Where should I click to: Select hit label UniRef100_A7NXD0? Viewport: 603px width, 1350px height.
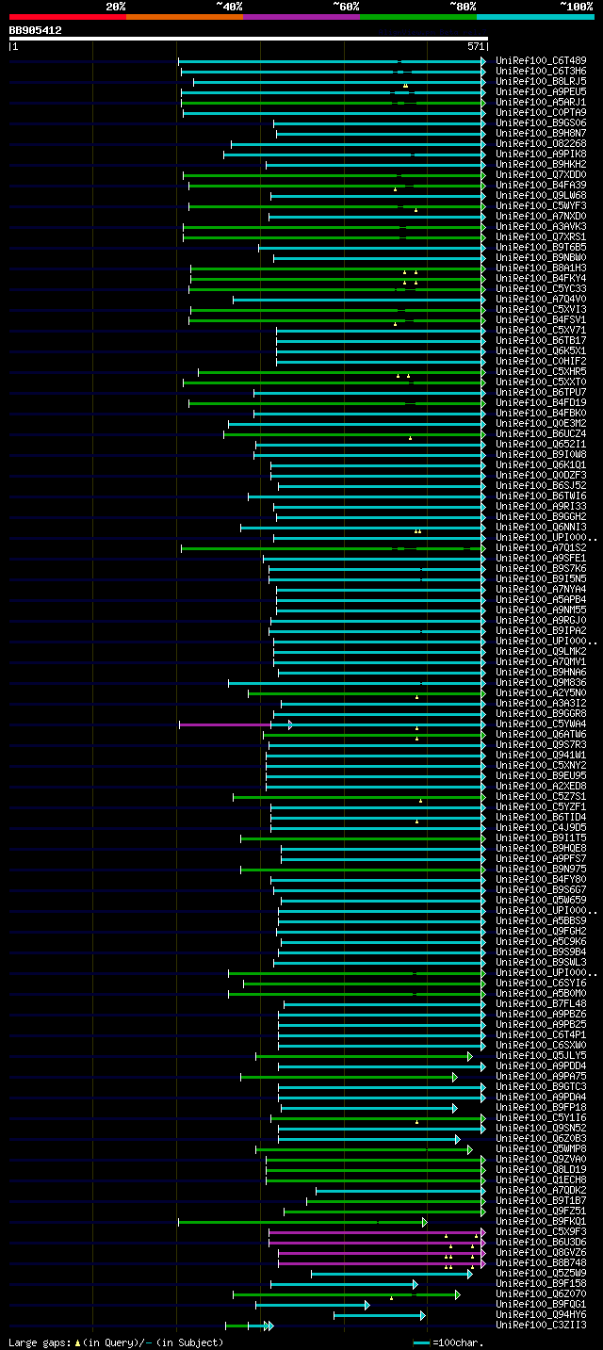click(541, 217)
